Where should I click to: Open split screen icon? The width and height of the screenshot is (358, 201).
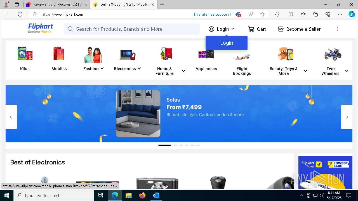tap(291, 14)
